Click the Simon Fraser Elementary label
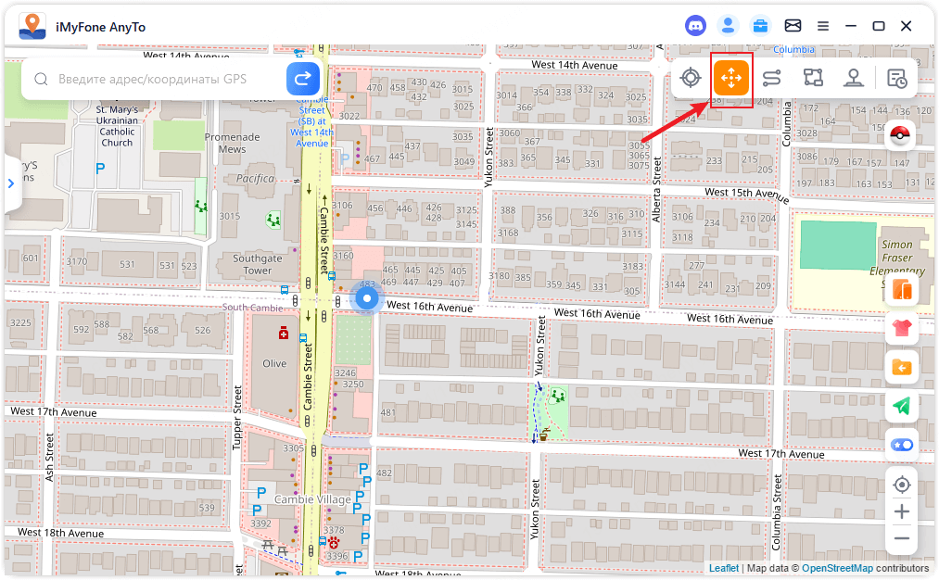Image resolution: width=939 pixels, height=580 pixels. [897, 258]
